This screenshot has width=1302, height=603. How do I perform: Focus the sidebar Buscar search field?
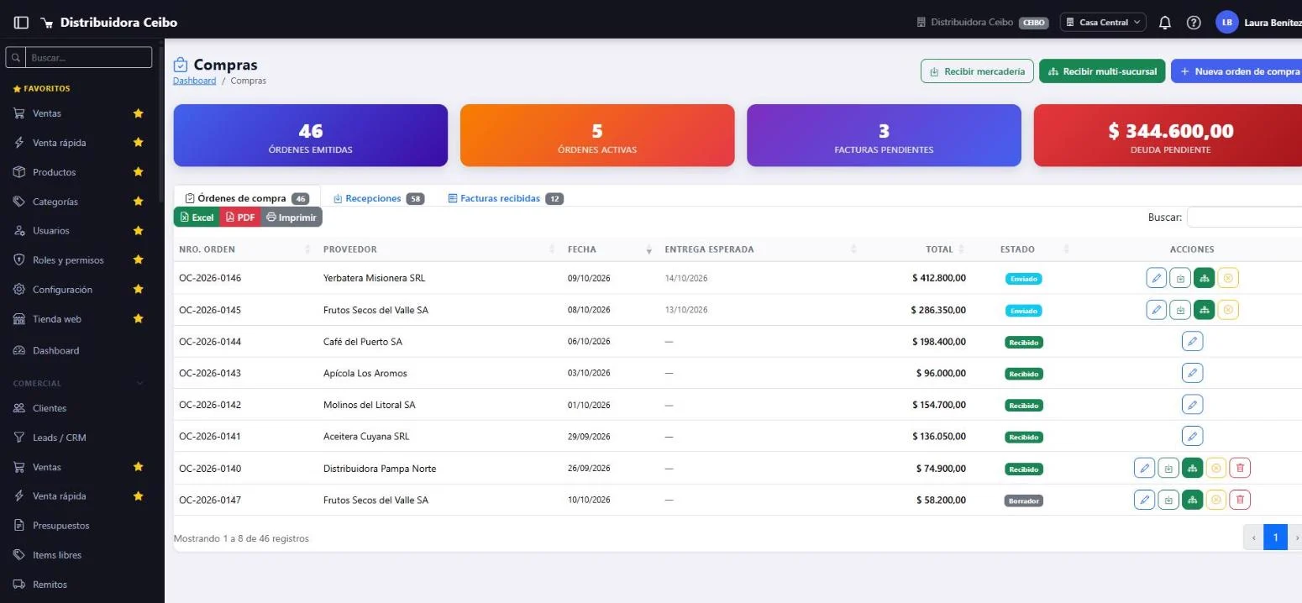[88, 57]
